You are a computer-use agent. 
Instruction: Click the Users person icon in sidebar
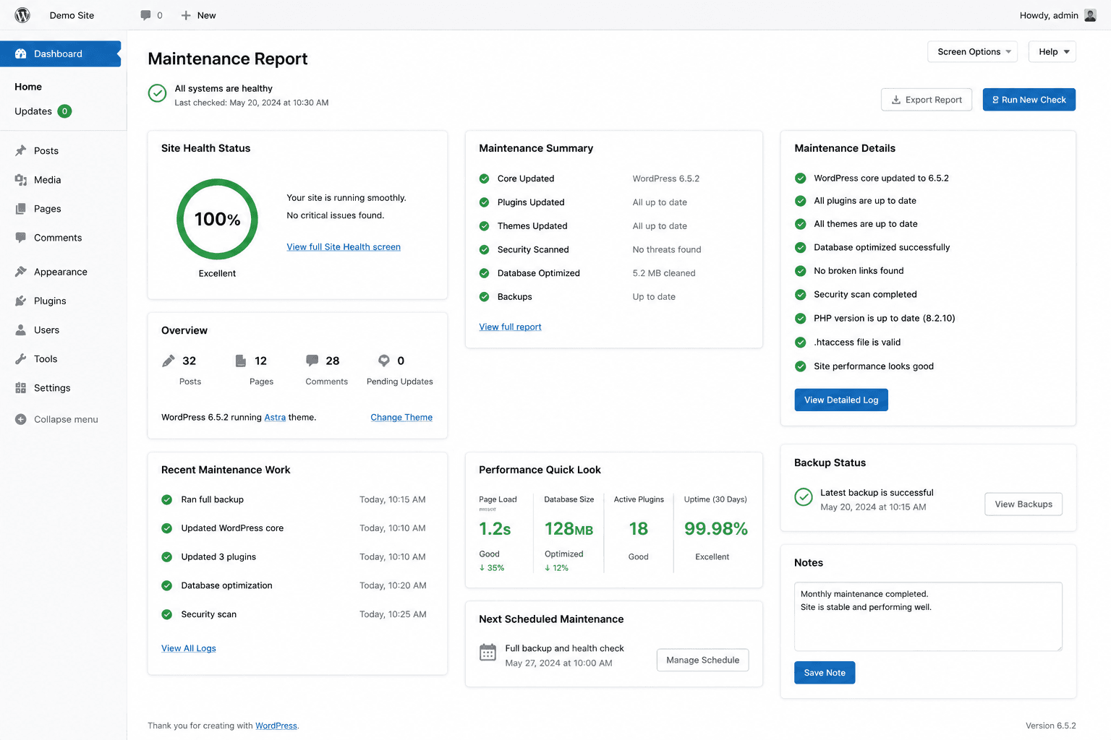(21, 330)
